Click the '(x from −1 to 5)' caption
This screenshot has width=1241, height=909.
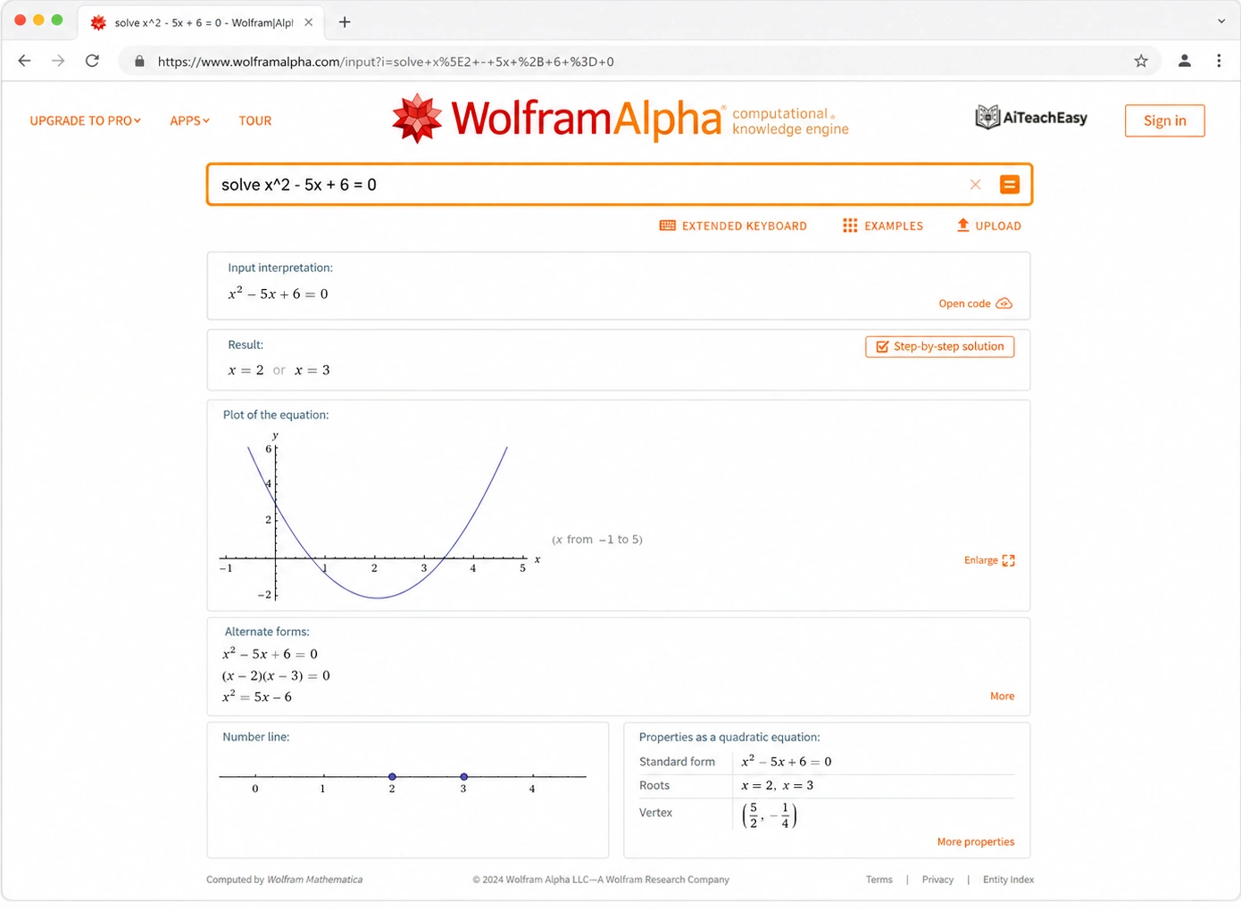(x=597, y=540)
